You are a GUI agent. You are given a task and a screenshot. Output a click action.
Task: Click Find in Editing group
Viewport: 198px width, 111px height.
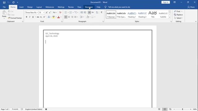pyautogui.click(x=177, y=11)
